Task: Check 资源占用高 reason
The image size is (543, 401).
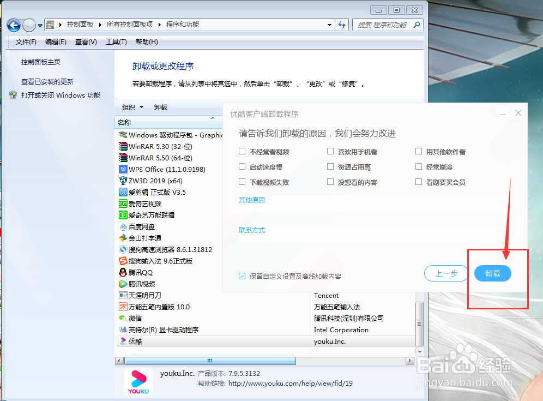Action: 330,167
